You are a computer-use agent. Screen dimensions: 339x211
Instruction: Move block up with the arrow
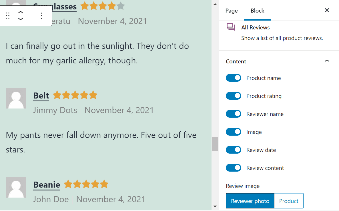[21, 12]
